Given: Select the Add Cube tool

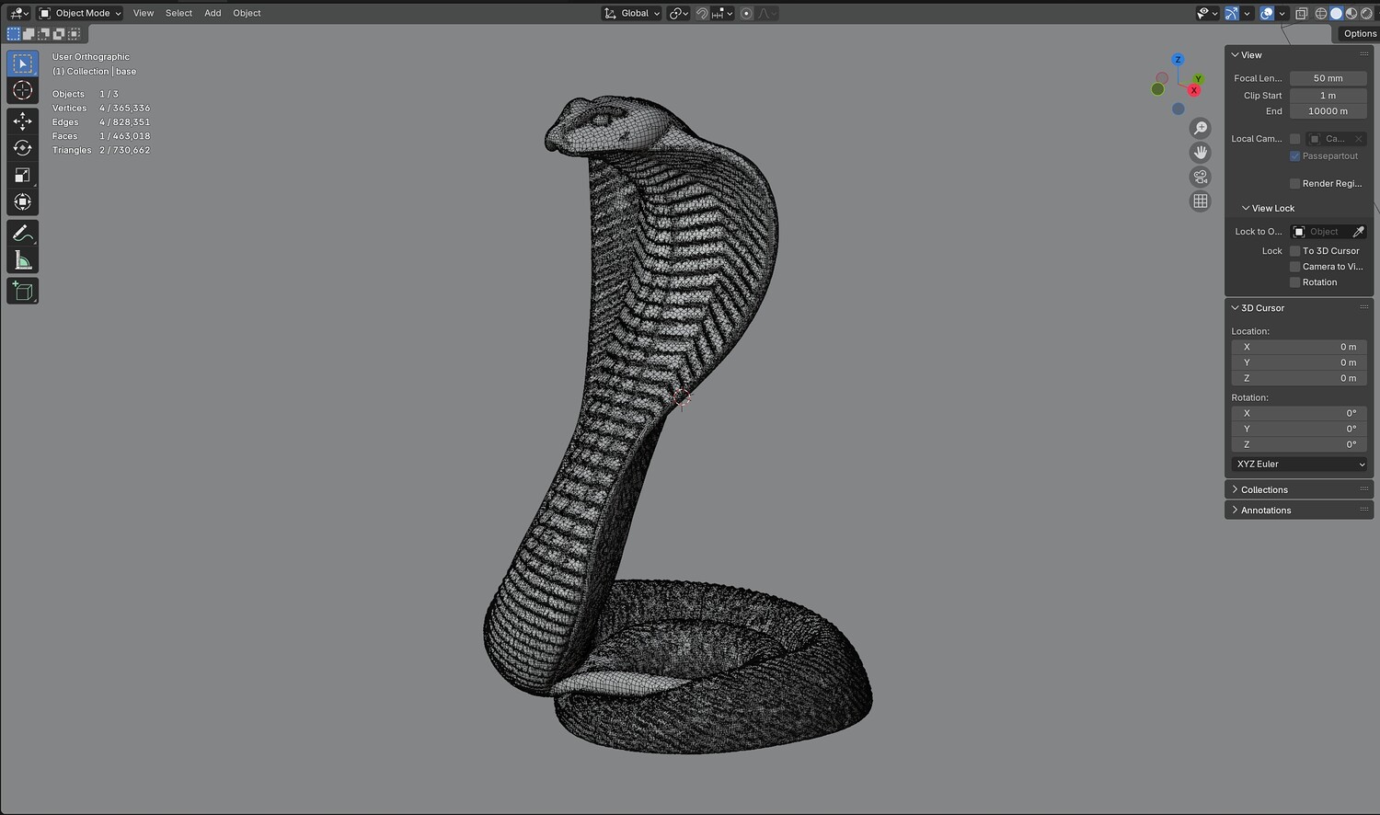Looking at the screenshot, I should [x=23, y=292].
